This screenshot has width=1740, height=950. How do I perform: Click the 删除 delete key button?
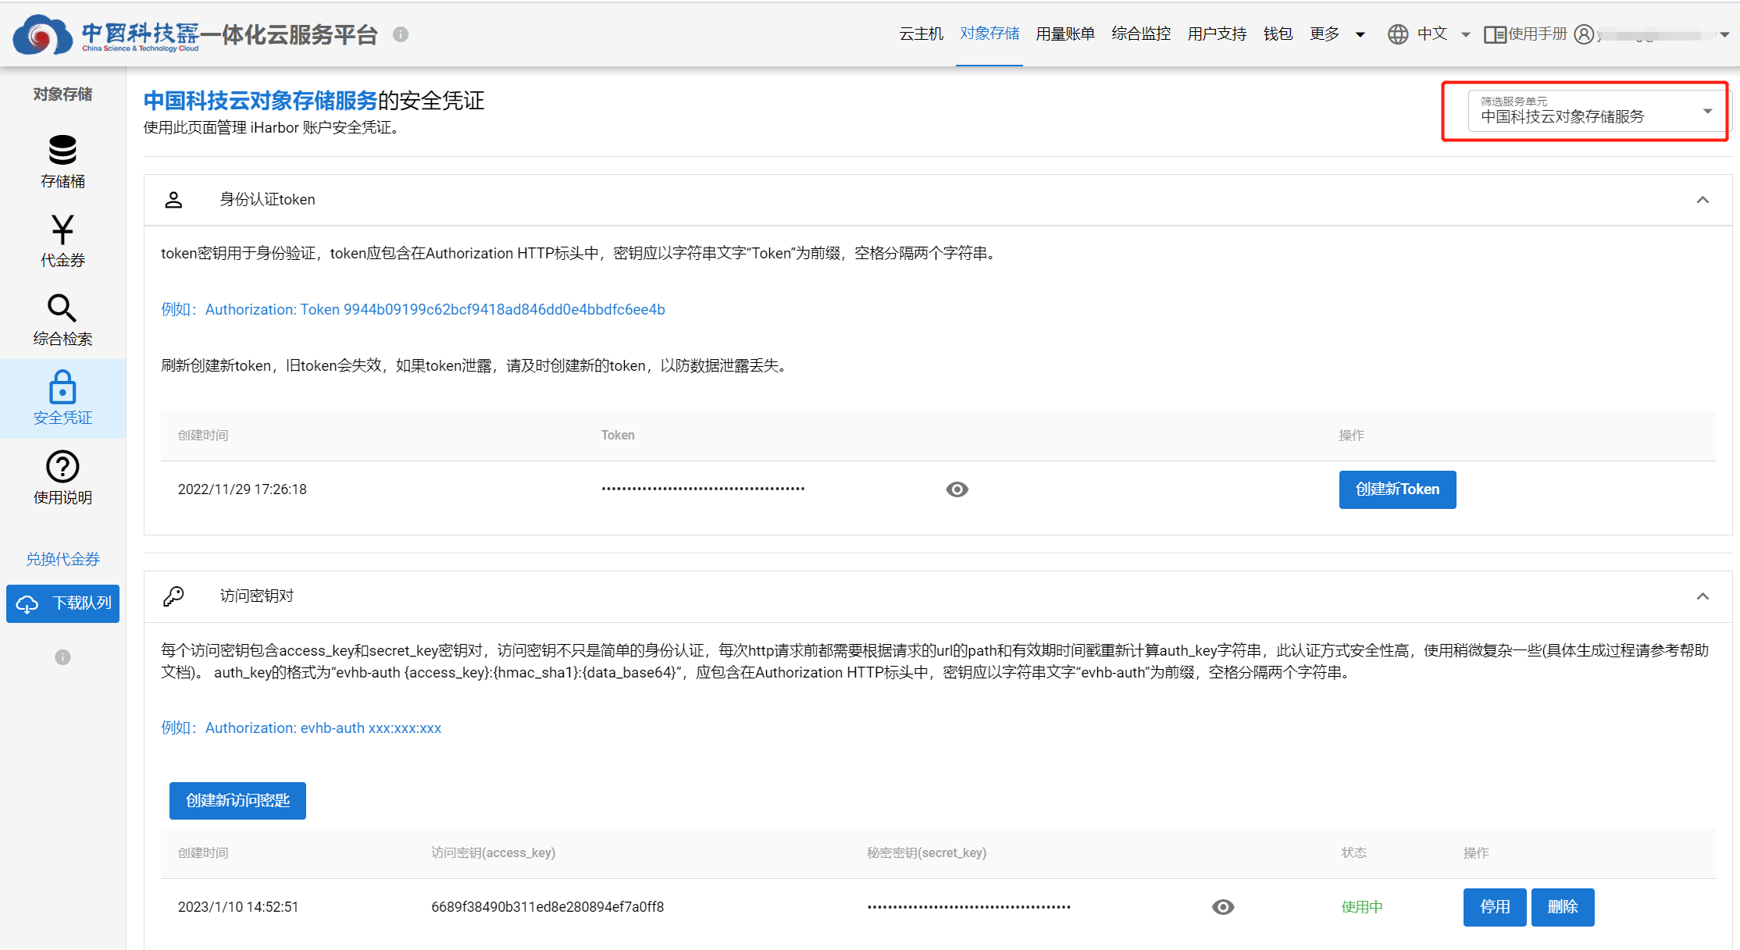[1563, 907]
